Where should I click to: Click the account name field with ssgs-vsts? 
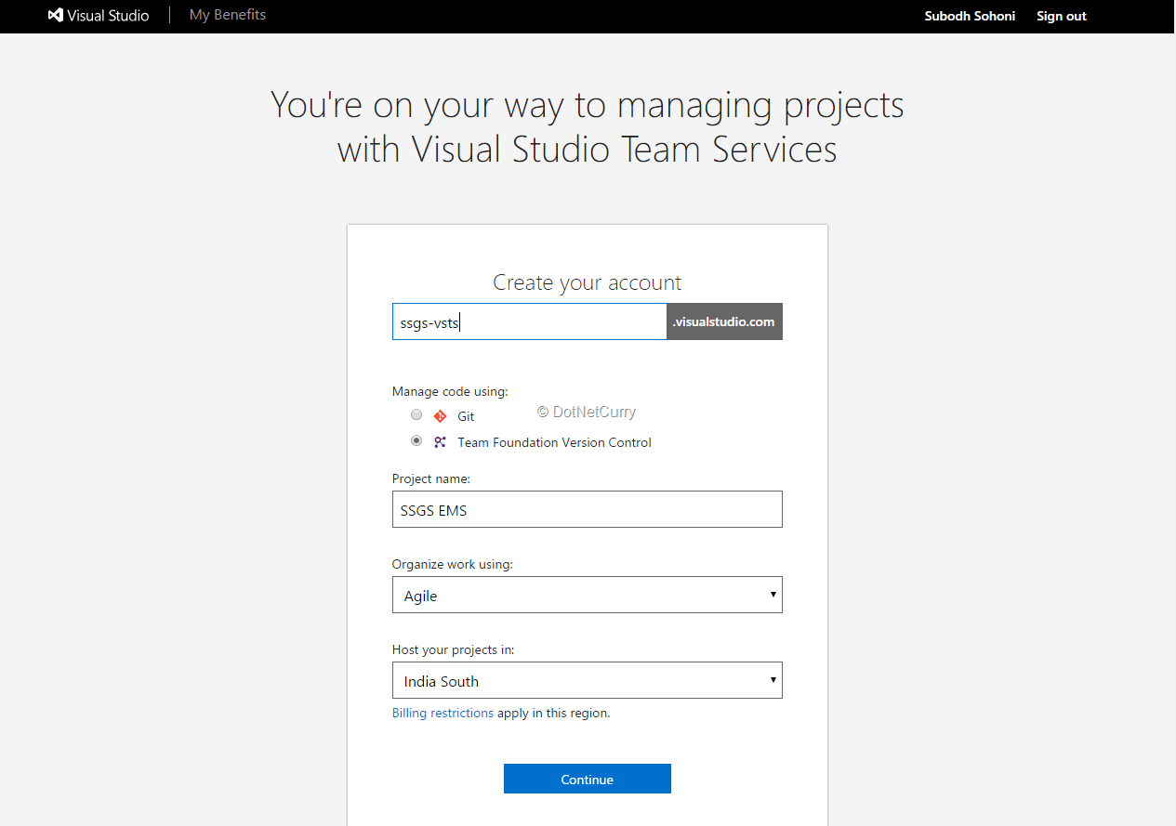pyautogui.click(x=530, y=321)
